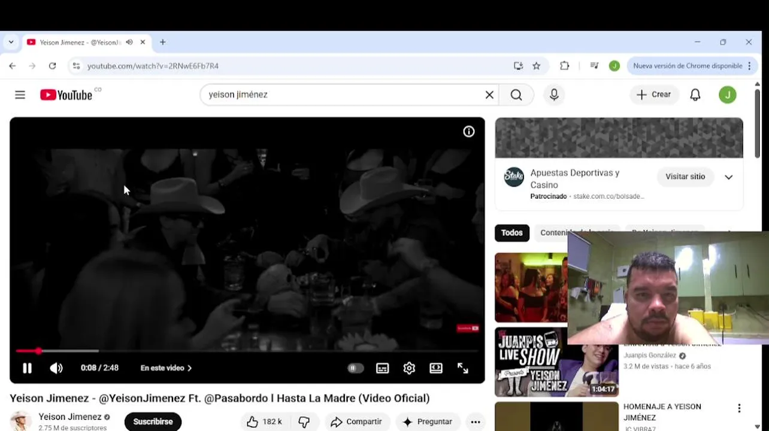769x431 pixels.
Task: View site information icon
Action: point(76,66)
